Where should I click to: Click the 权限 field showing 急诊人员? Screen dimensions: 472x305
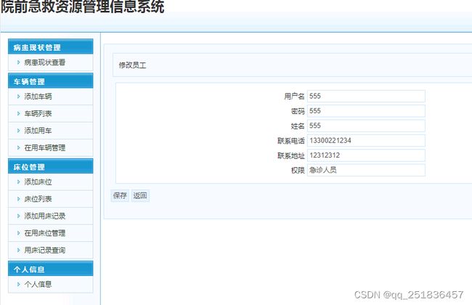point(366,170)
